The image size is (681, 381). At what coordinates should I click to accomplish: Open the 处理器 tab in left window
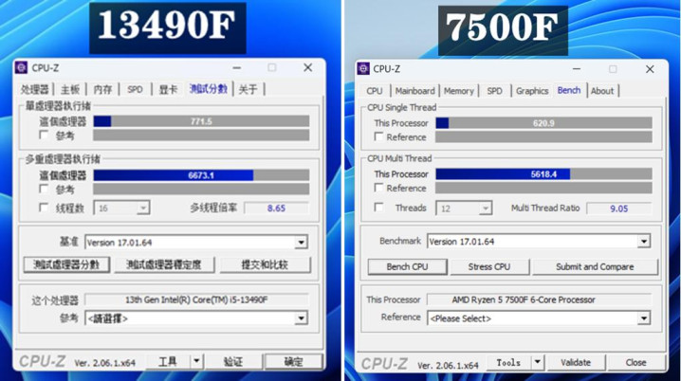point(35,90)
